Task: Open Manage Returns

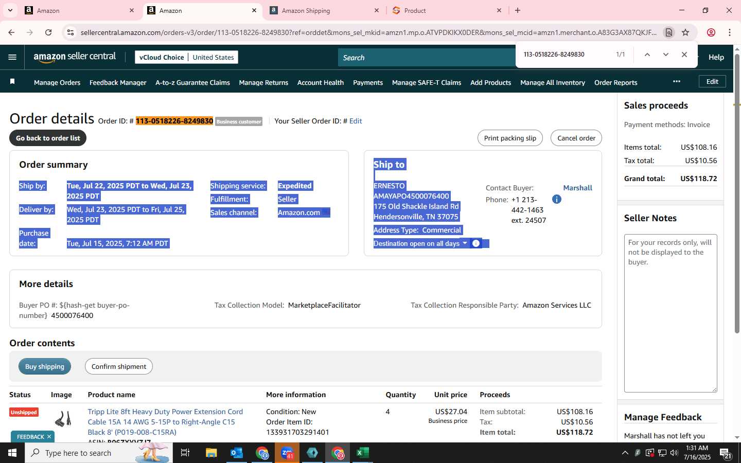Action: pos(263,82)
